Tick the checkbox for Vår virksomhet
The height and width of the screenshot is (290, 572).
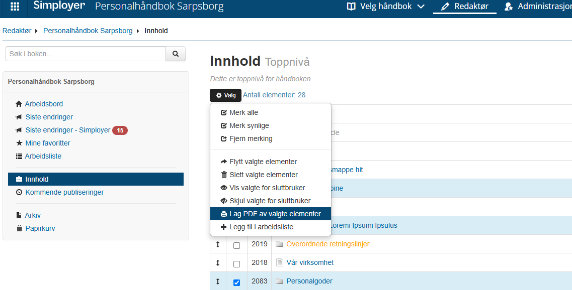tap(237, 264)
